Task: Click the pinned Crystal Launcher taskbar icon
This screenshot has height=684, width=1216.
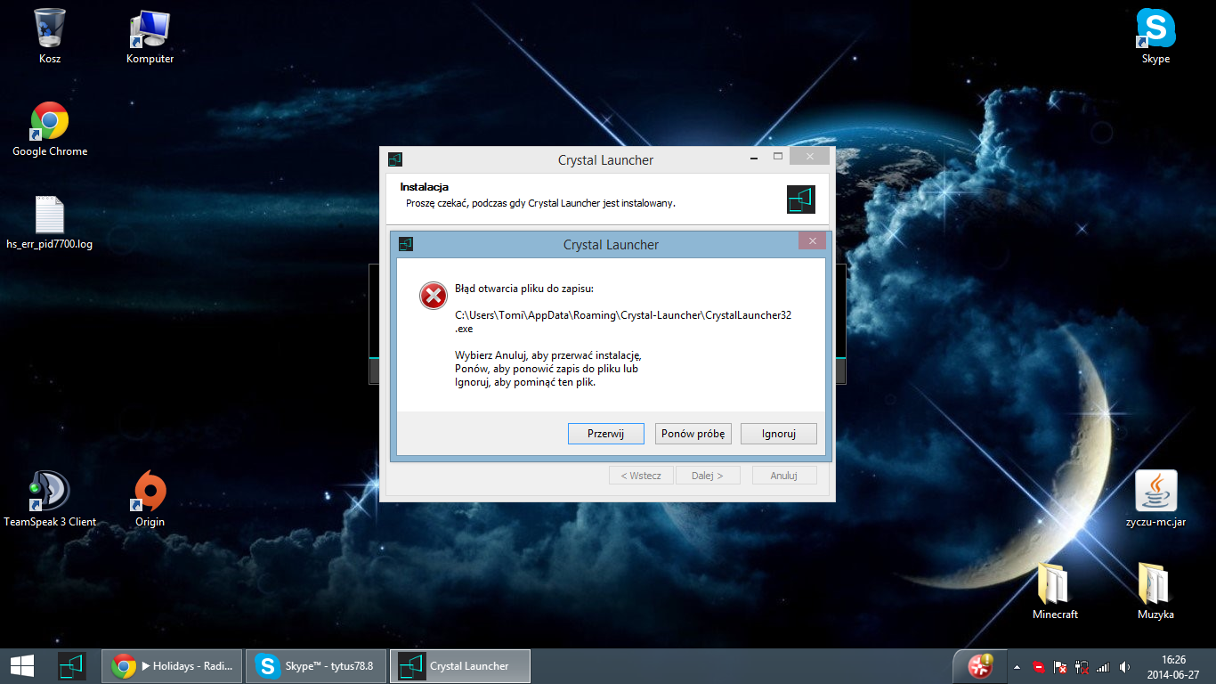Action: point(72,665)
